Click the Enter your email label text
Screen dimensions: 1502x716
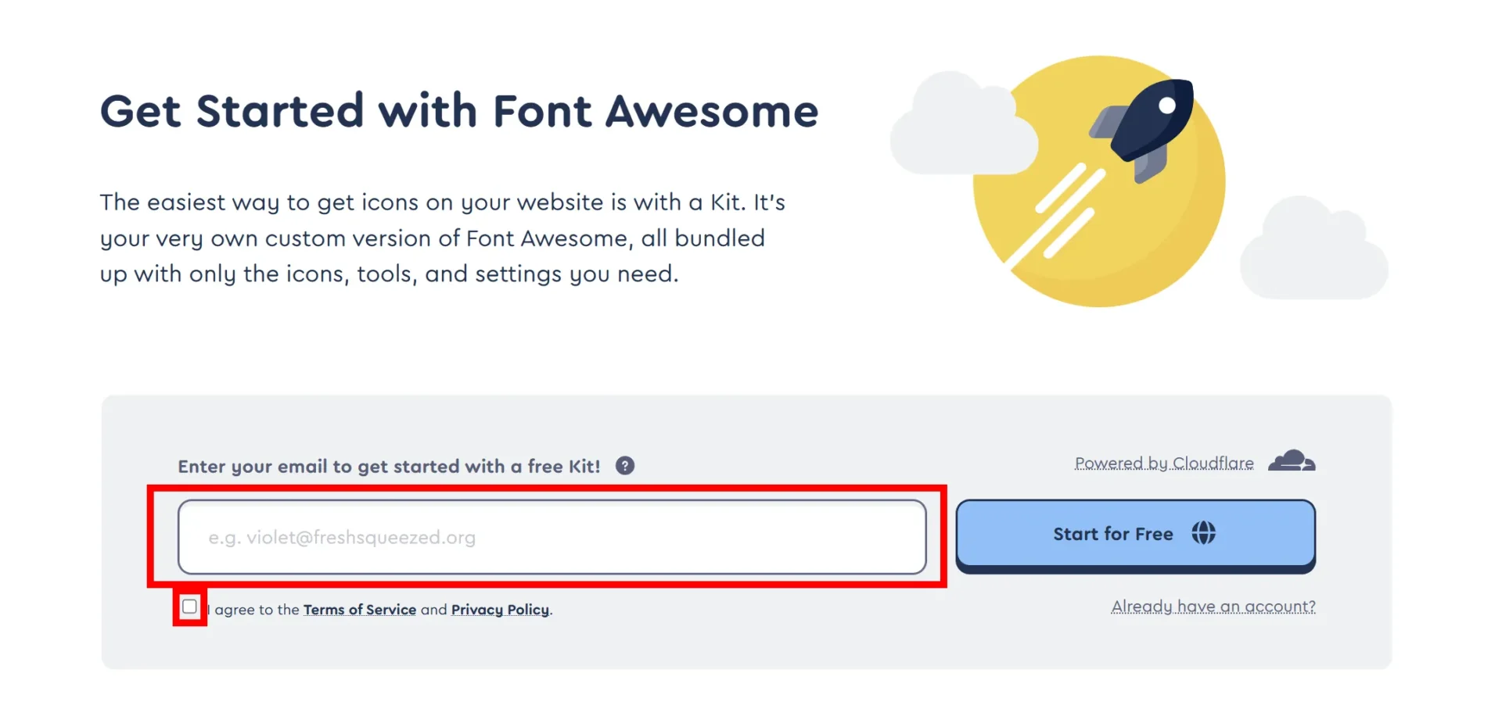click(x=389, y=467)
